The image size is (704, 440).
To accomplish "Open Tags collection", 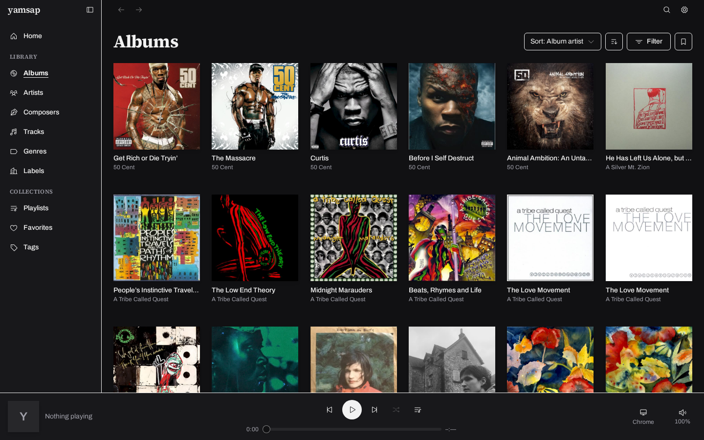I will (x=51, y=247).
